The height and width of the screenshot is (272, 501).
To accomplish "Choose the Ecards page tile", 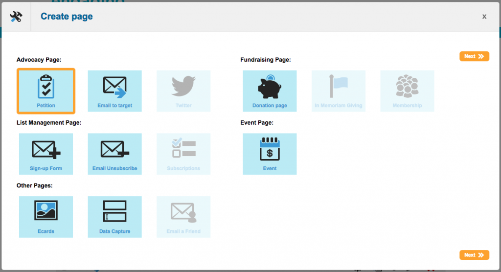I will (x=46, y=217).
